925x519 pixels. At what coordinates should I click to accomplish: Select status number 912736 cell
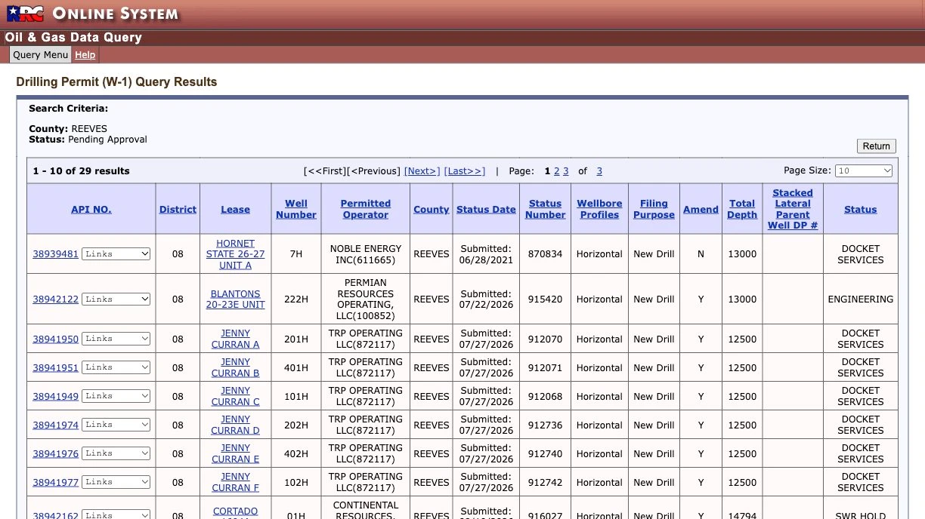point(545,425)
